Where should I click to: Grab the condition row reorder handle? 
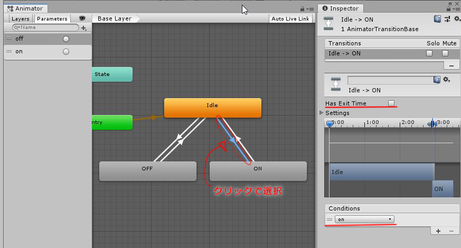pyautogui.click(x=330, y=220)
